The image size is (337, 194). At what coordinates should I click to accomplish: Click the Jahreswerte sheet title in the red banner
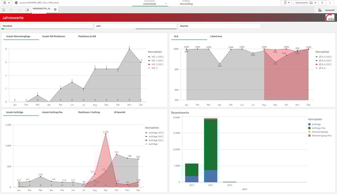(13, 18)
